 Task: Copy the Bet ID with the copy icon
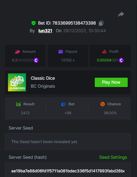tap(101, 23)
